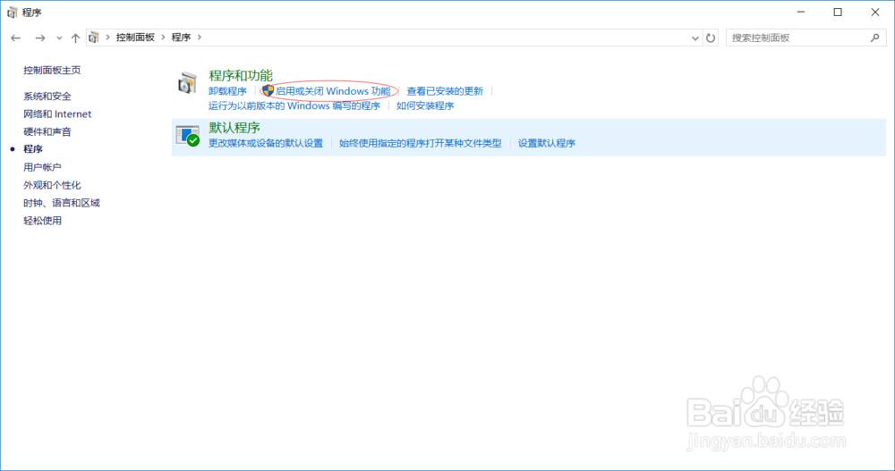Image resolution: width=895 pixels, height=471 pixels.
Task: Select 控制面板 in the address breadcrumb
Action: (135, 37)
